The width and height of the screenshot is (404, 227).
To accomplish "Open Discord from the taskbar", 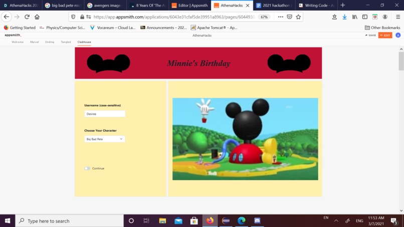I will point(257,221).
